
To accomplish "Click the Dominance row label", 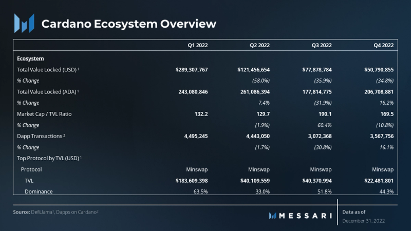I will (39, 191).
